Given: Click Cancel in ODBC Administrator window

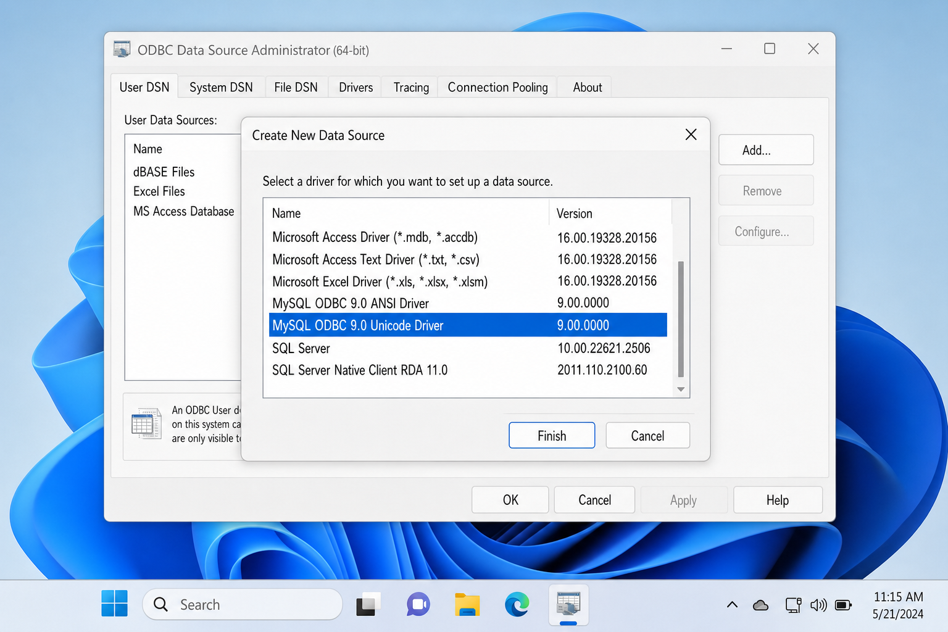Looking at the screenshot, I should 594,500.
